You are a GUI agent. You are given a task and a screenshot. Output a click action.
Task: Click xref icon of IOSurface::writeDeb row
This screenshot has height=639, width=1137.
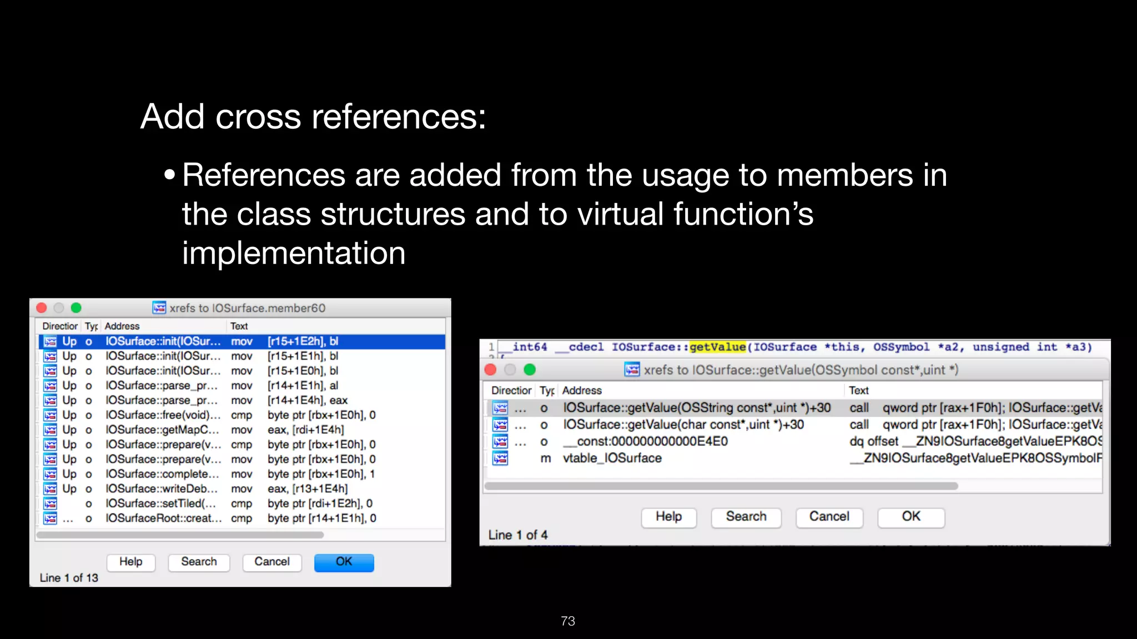click(x=50, y=489)
